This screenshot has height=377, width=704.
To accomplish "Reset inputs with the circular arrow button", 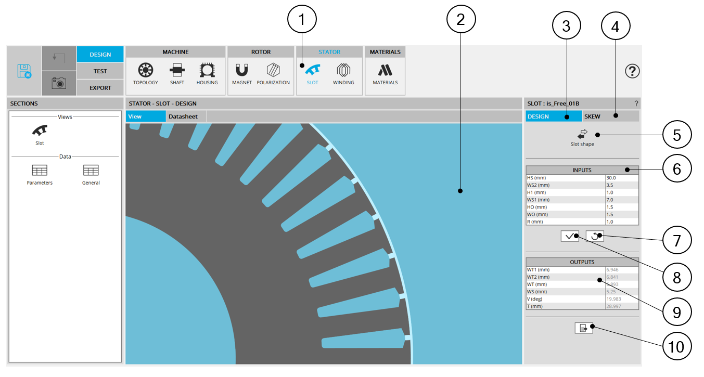I will [595, 236].
